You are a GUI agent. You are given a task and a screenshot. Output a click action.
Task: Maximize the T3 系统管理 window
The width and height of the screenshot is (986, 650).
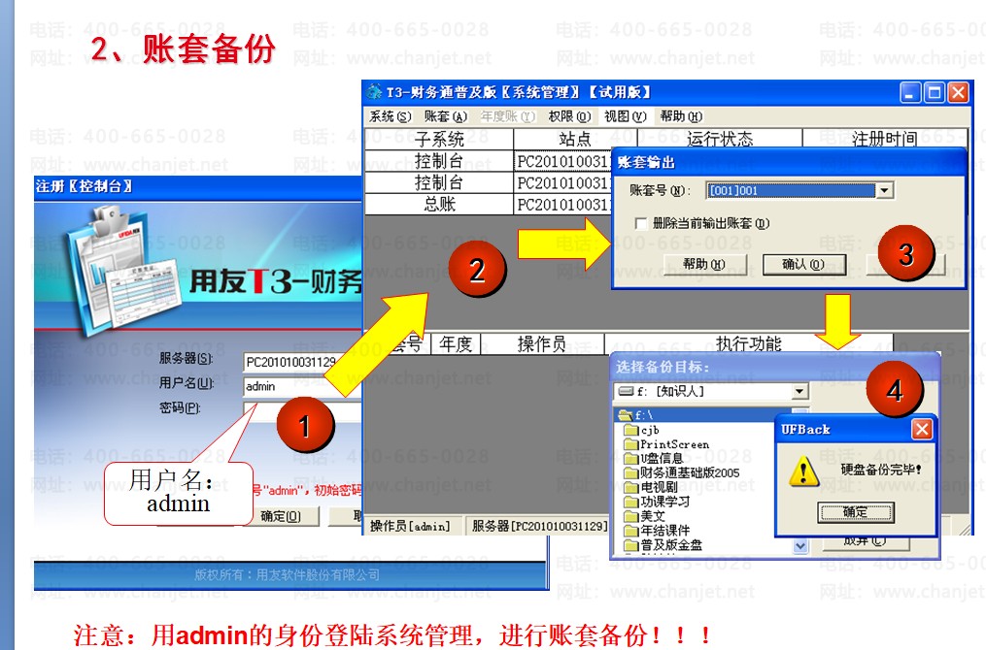pos(935,93)
